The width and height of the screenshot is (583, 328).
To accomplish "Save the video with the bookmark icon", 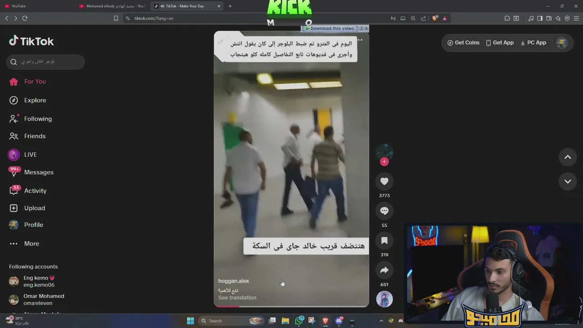I will tap(384, 241).
